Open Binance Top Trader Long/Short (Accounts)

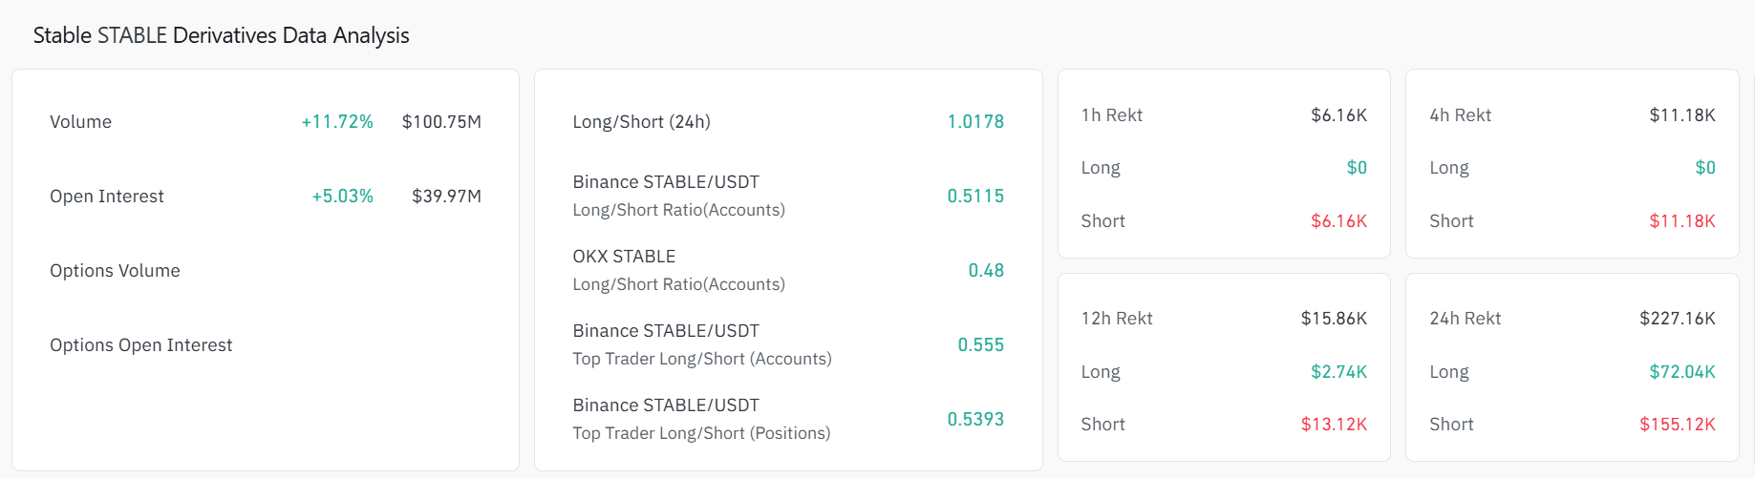coord(702,344)
